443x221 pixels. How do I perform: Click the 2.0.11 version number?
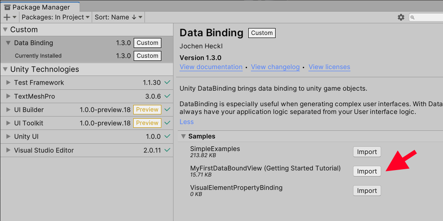click(x=152, y=150)
